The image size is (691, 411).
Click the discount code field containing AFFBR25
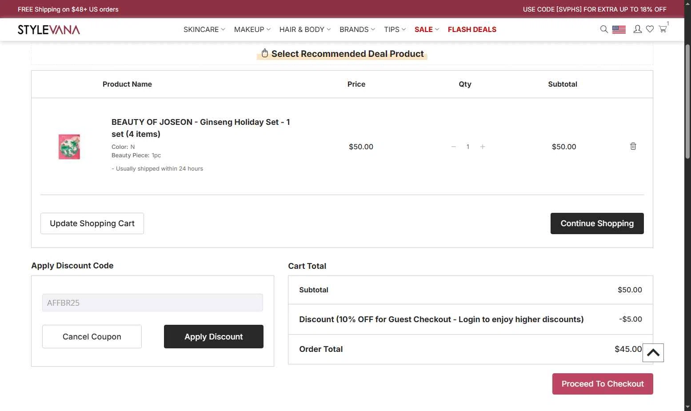tap(152, 303)
